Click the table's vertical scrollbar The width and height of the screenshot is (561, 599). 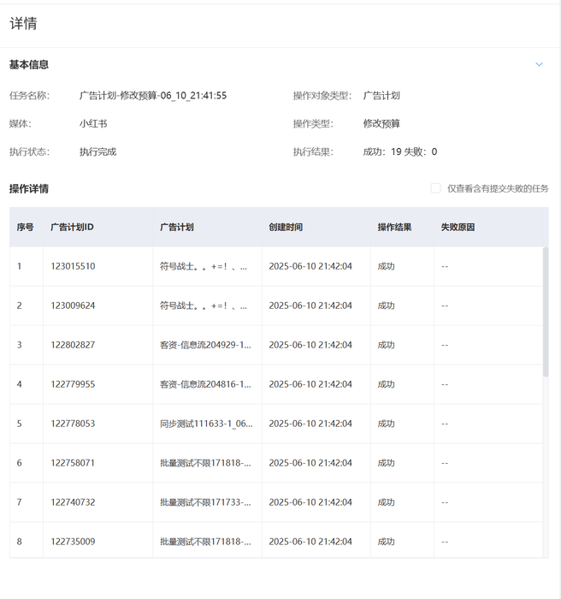[x=546, y=312]
